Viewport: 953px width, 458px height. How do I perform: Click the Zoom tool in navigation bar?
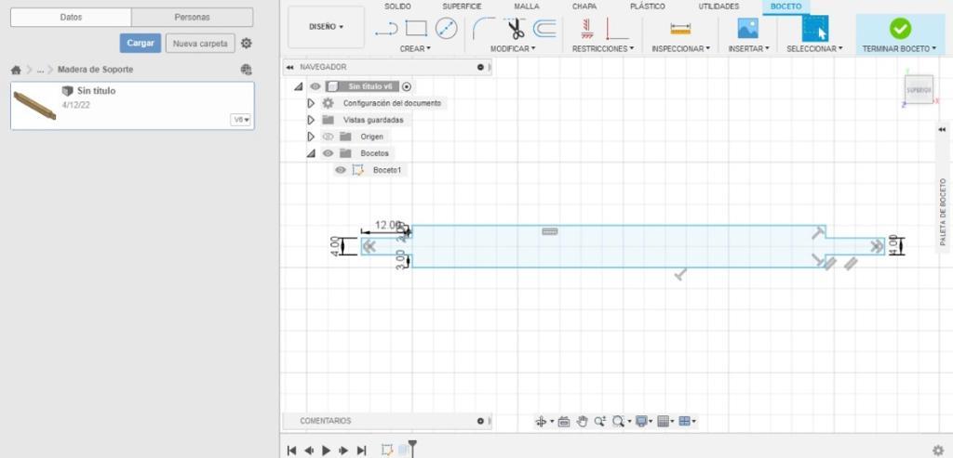[x=600, y=421]
